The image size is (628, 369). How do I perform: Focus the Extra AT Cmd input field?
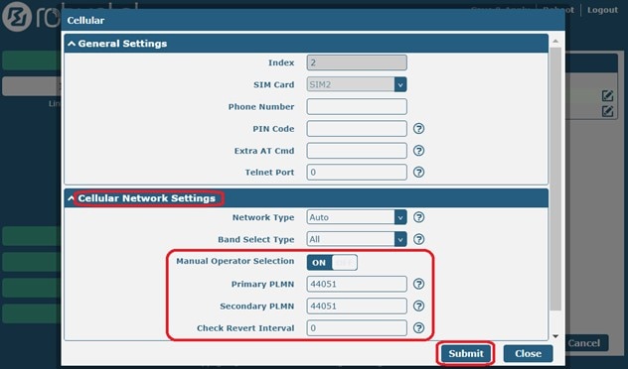click(x=357, y=151)
